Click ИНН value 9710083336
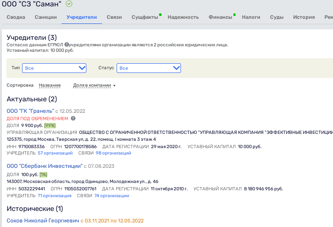 click(32, 147)
